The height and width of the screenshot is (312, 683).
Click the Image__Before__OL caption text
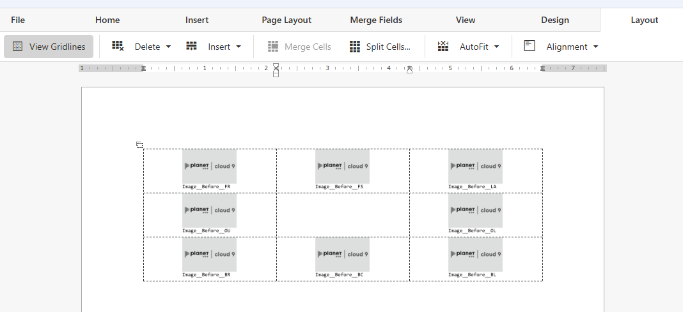472,231
